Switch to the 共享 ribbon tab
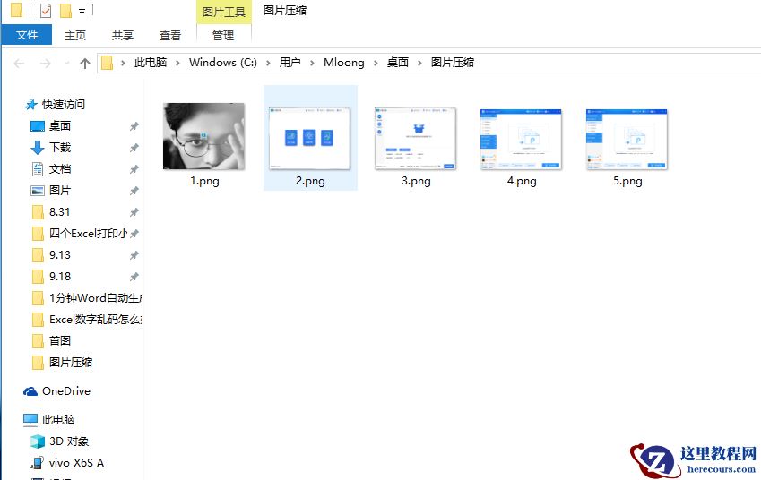Screen dimensions: 761x480 pos(122,35)
